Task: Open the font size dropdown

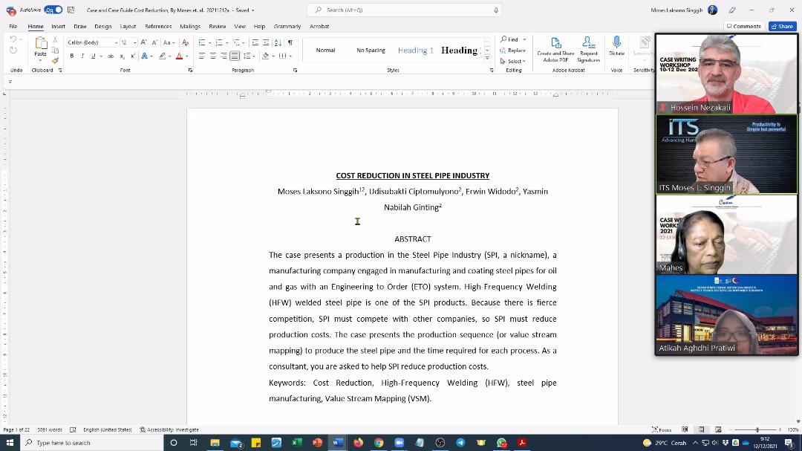Action: coord(134,42)
